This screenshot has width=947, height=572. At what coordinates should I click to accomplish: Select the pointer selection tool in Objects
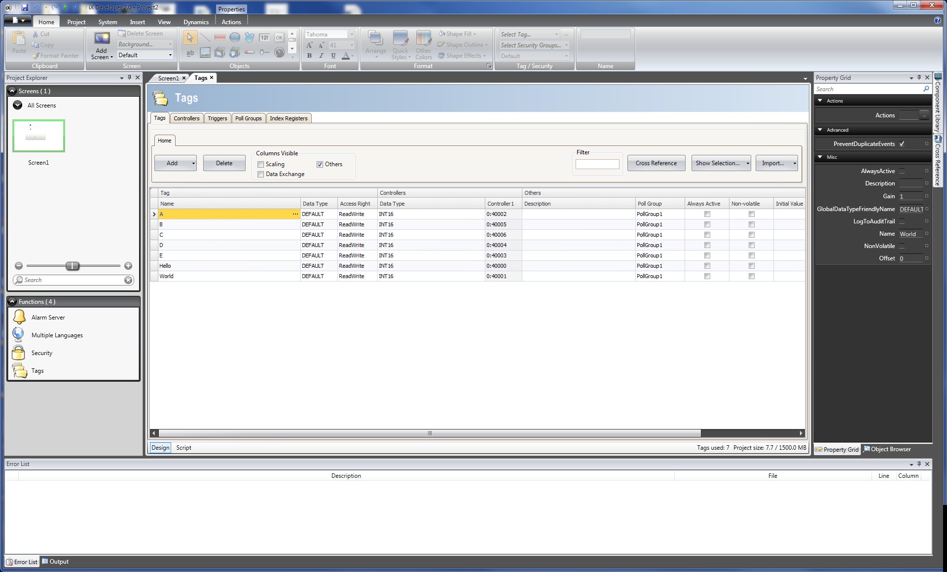[189, 37]
